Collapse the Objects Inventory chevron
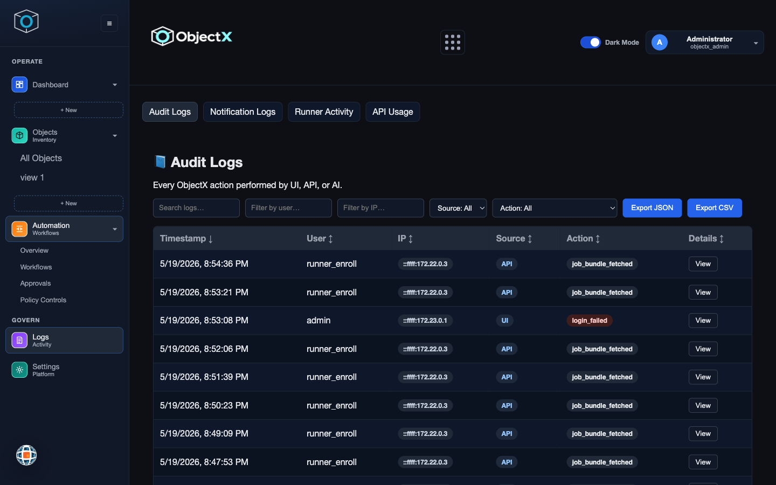Image resolution: width=776 pixels, height=485 pixels. pos(115,136)
